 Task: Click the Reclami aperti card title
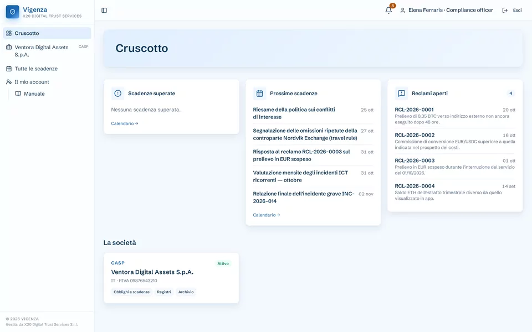coord(430,93)
